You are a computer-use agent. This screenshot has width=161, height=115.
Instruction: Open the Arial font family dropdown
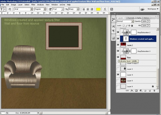click(x=31, y=9)
